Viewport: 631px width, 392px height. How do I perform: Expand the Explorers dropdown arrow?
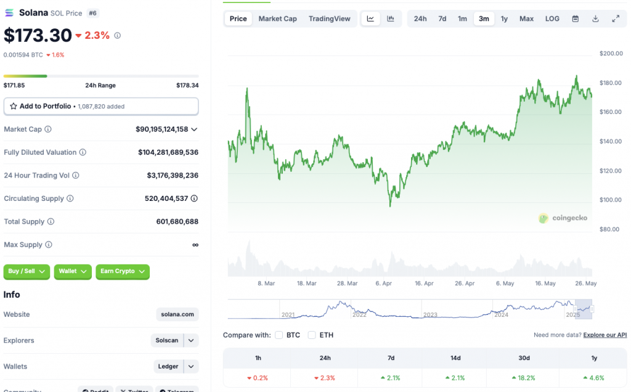(x=191, y=340)
